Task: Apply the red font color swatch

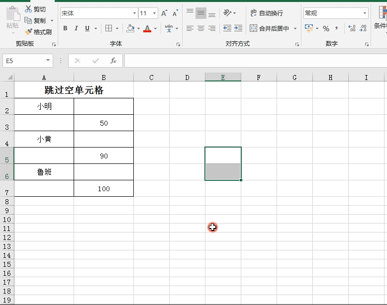Action: click(147, 28)
